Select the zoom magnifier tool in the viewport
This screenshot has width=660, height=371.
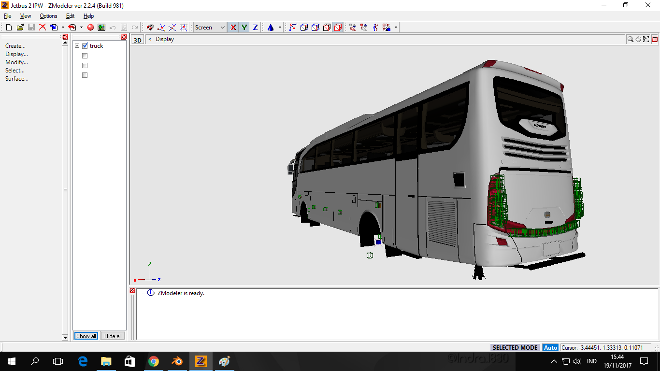point(631,39)
